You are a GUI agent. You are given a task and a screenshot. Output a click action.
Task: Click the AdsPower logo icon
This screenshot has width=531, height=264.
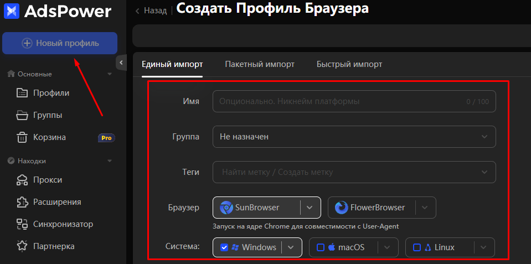pos(12,11)
